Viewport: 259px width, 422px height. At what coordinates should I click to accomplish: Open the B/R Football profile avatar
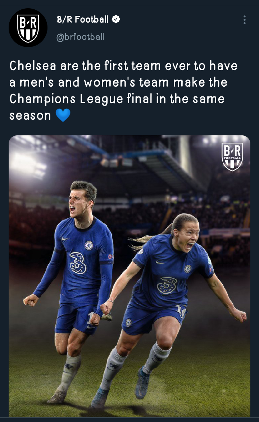coord(28,28)
